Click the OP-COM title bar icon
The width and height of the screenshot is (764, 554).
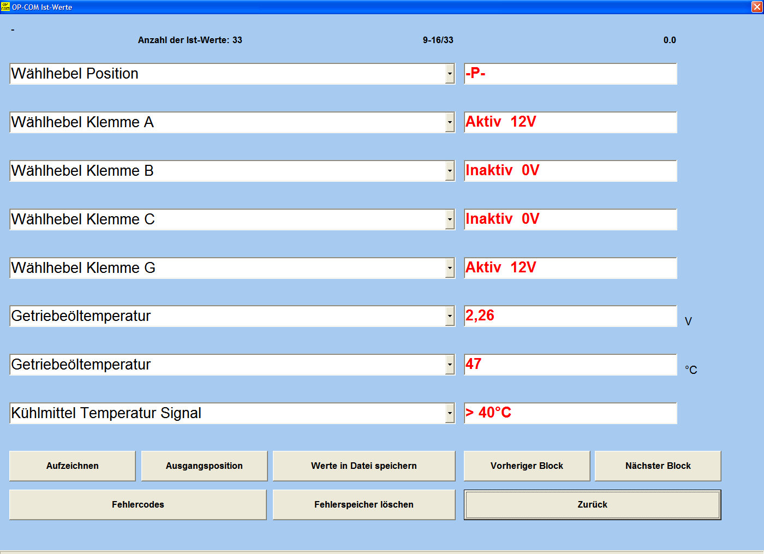tap(5, 7)
